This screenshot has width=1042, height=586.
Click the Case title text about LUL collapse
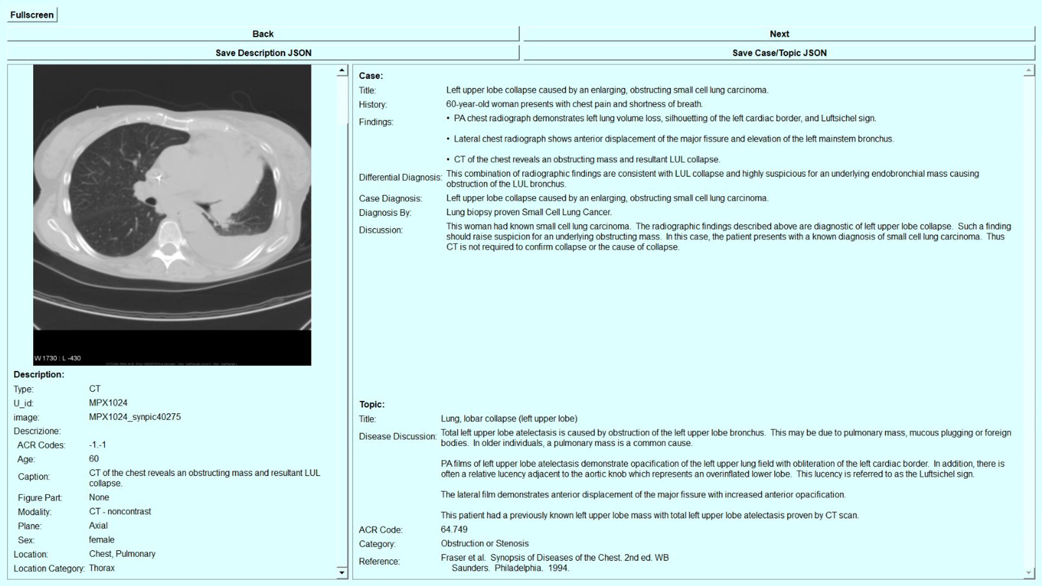tap(607, 90)
